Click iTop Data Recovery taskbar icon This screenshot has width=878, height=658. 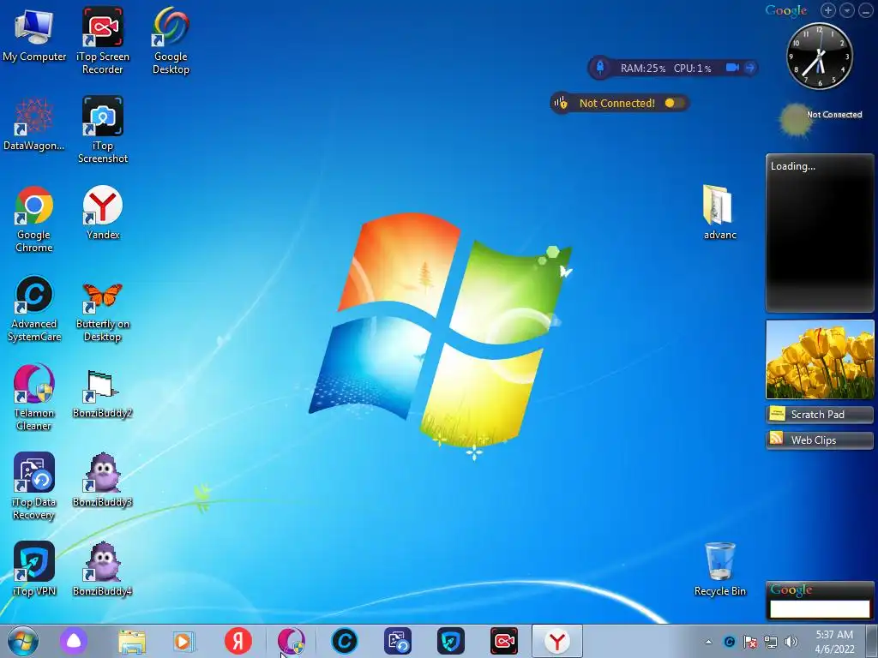point(398,641)
